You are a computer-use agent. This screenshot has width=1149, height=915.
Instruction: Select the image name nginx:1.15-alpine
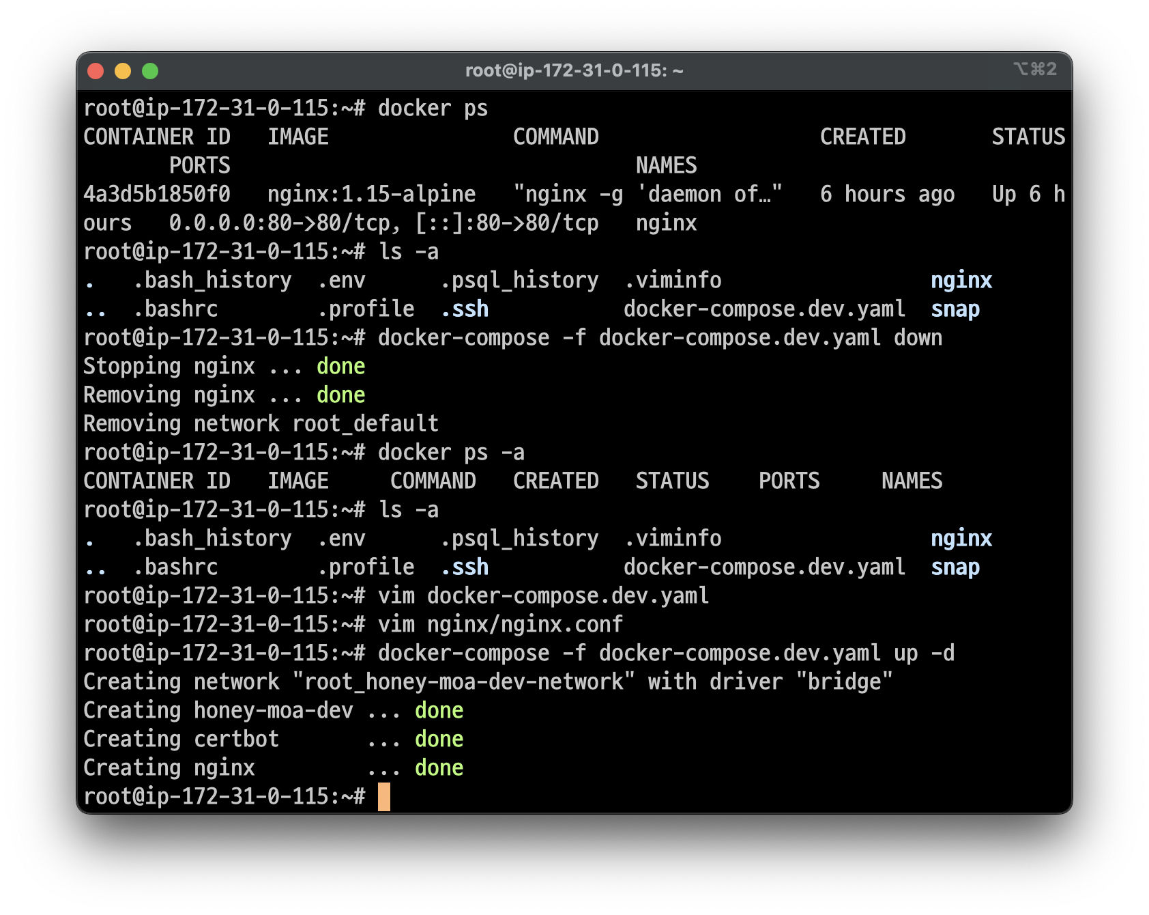(x=371, y=194)
